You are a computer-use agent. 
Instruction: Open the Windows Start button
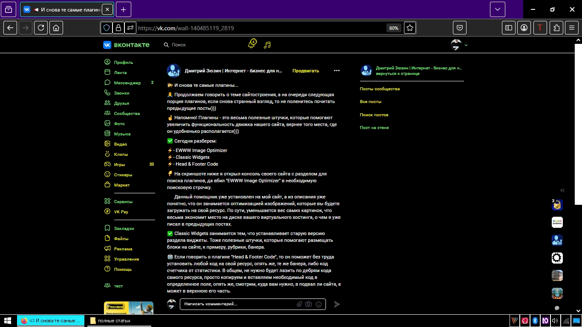coord(8,321)
